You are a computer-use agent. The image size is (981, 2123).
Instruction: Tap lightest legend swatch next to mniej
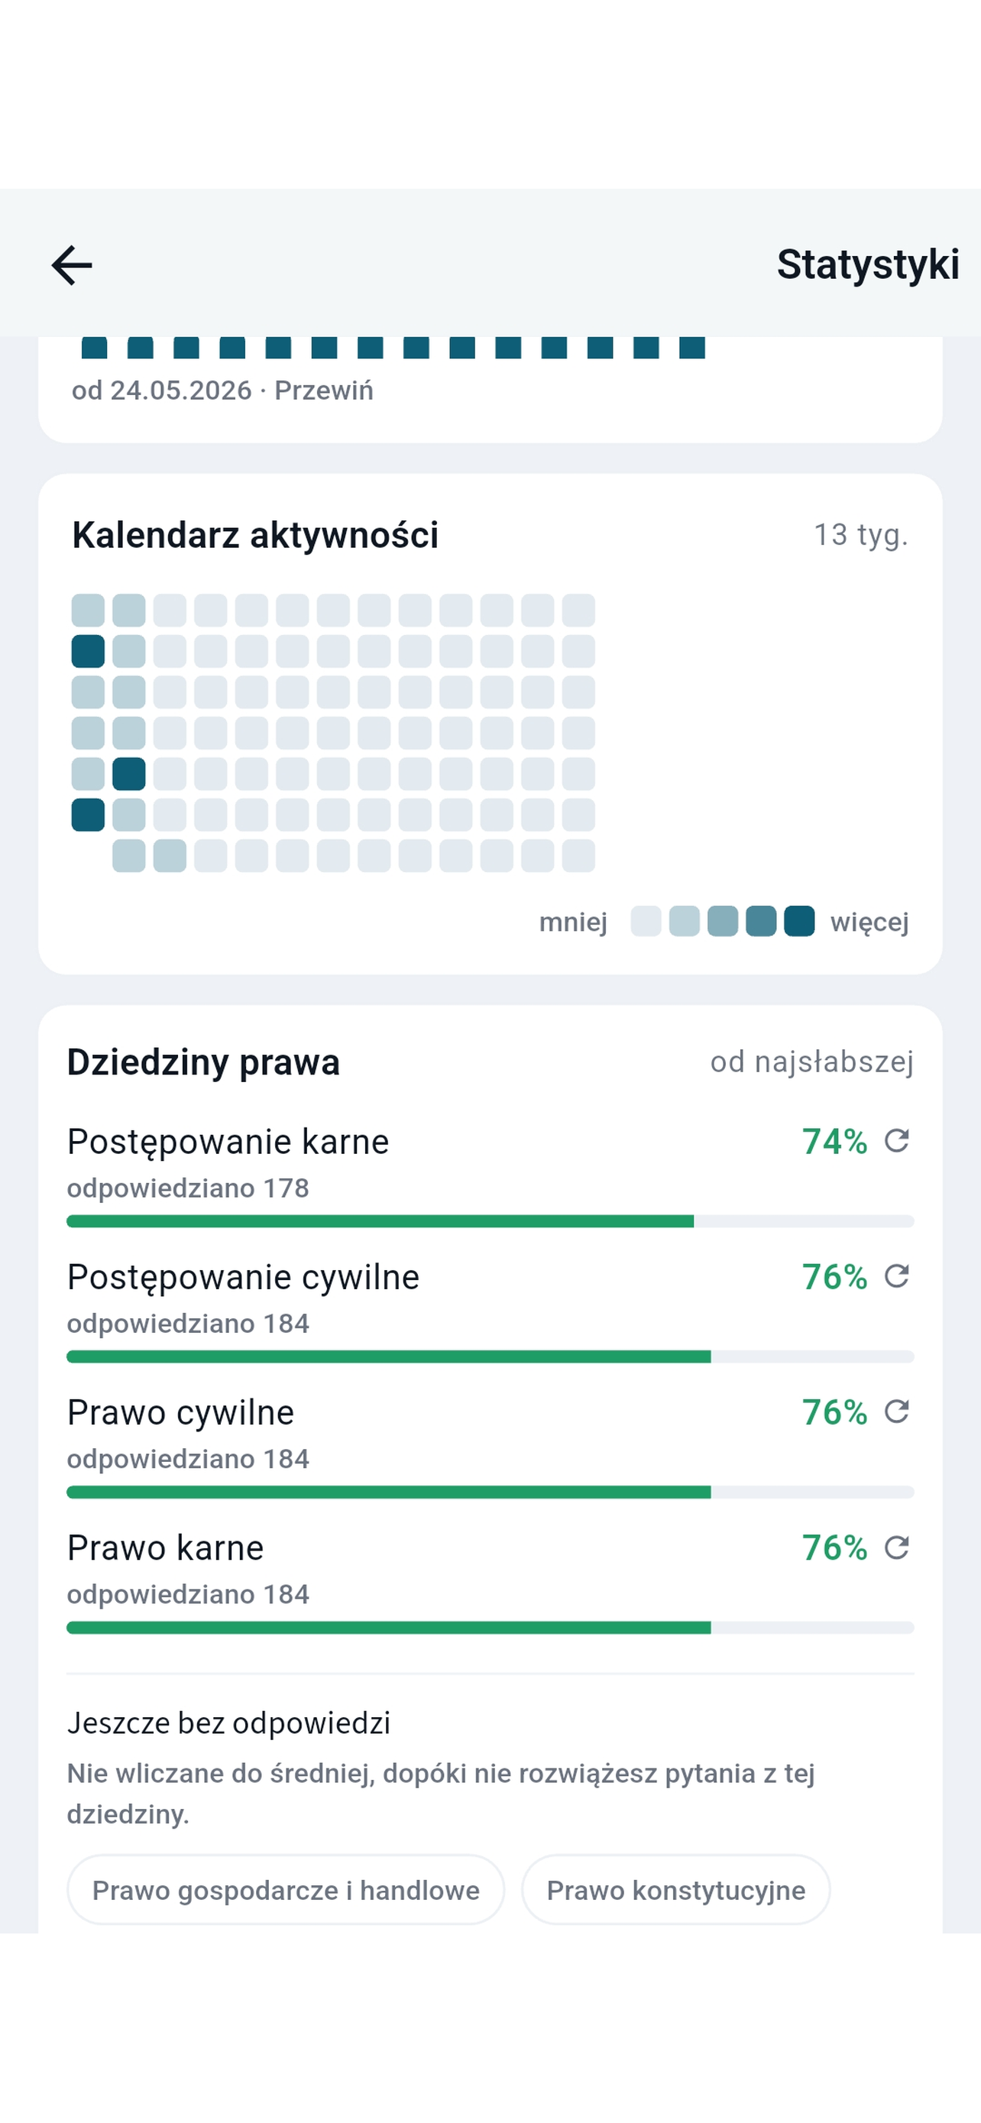[646, 922]
